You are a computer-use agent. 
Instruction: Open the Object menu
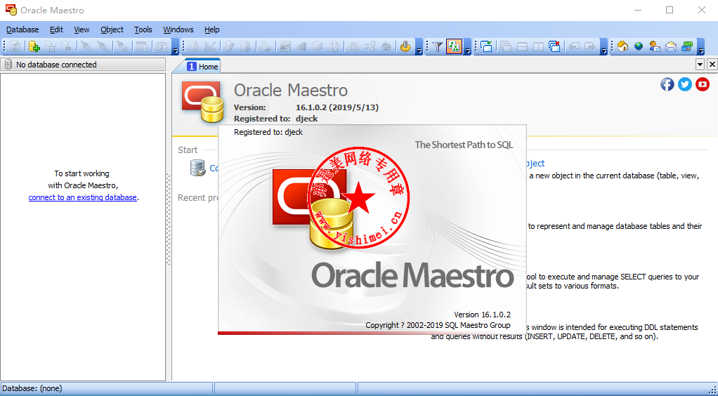coord(112,29)
